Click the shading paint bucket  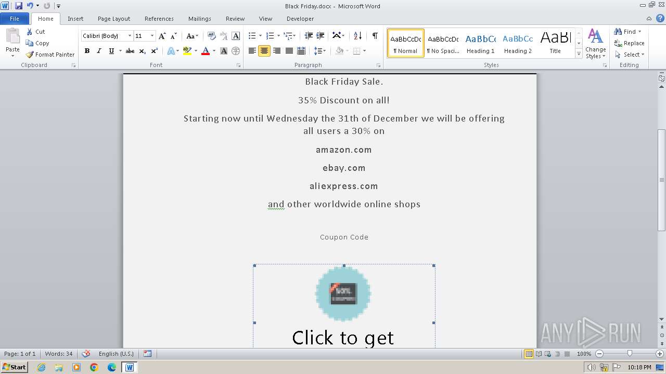click(x=339, y=51)
